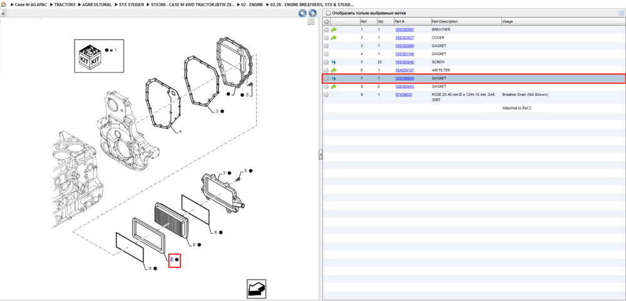Toggle 'Отобразить только выбранные метки' checkbox
This screenshot has height=301, width=626.
tap(328, 13)
